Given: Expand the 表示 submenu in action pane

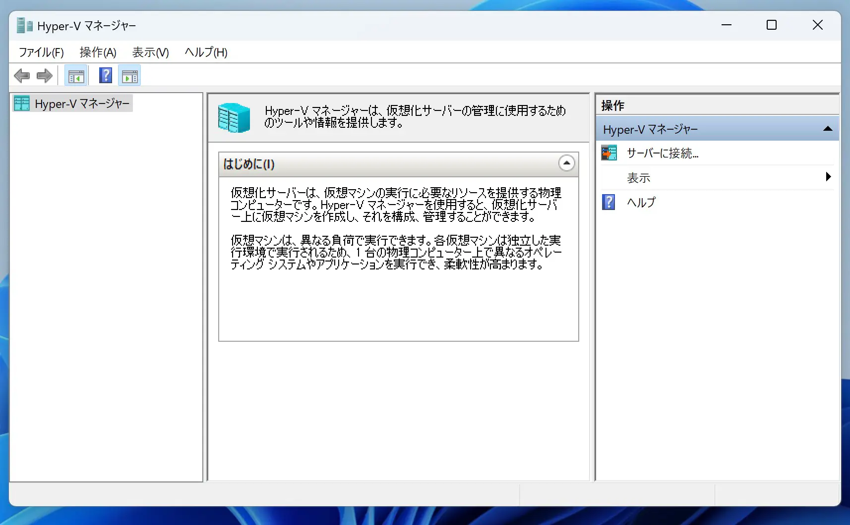Looking at the screenshot, I should point(827,177).
